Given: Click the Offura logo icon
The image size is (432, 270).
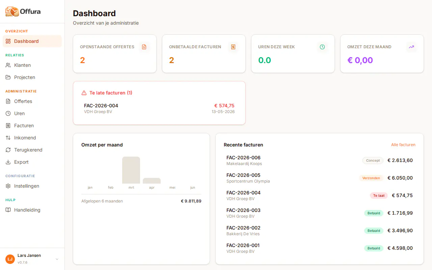Looking at the screenshot, I should click(x=12, y=11).
